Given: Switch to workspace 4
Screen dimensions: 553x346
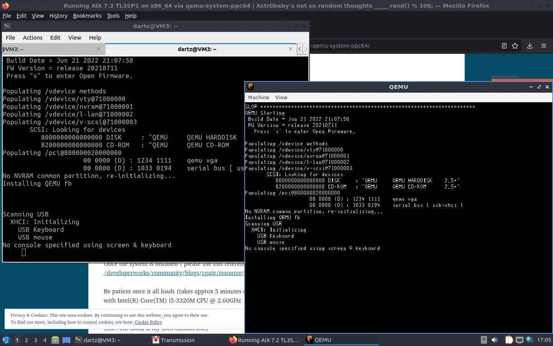Looking at the screenshot, I should point(45,340).
